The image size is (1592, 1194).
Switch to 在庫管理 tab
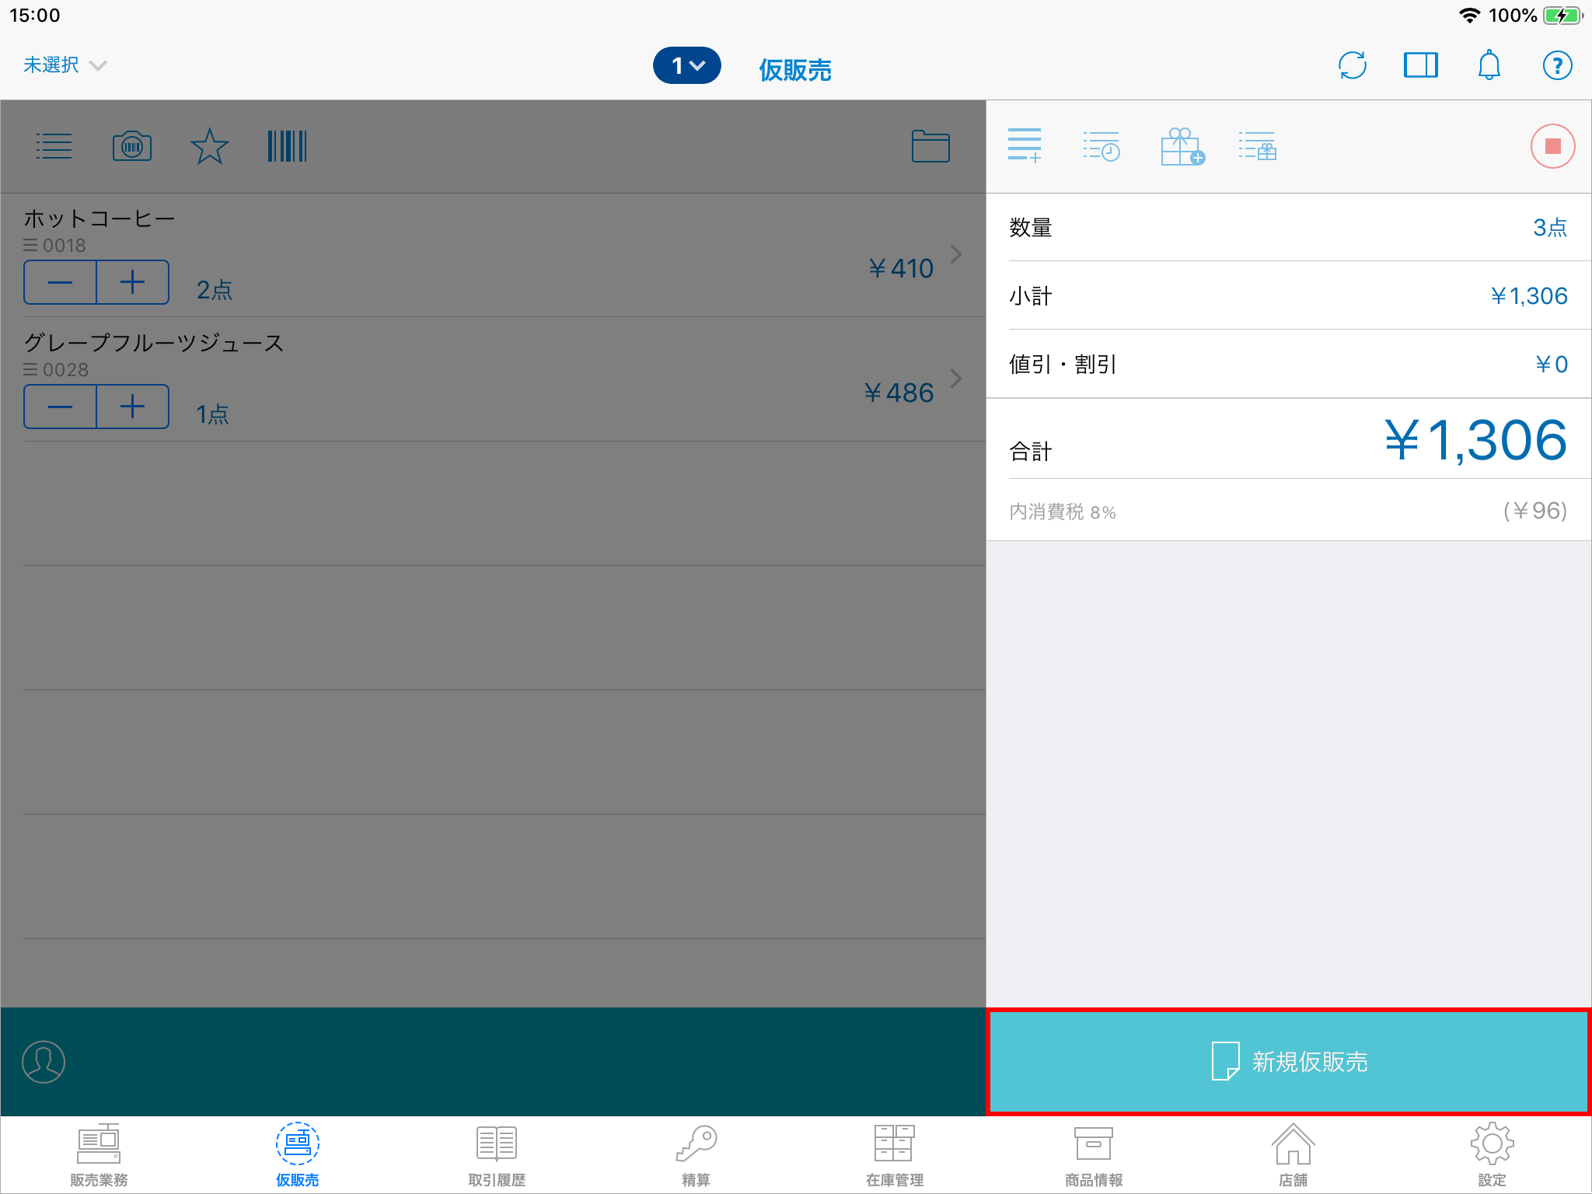point(895,1155)
